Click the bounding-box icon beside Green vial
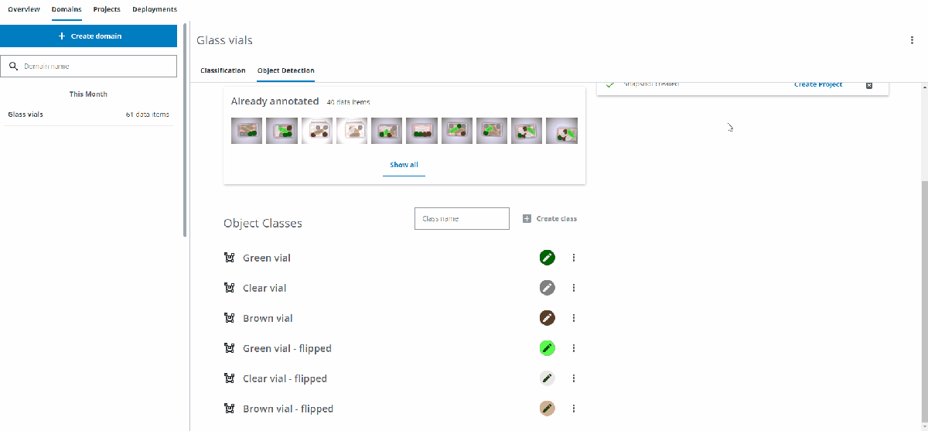Image resolution: width=928 pixels, height=431 pixels. click(229, 258)
